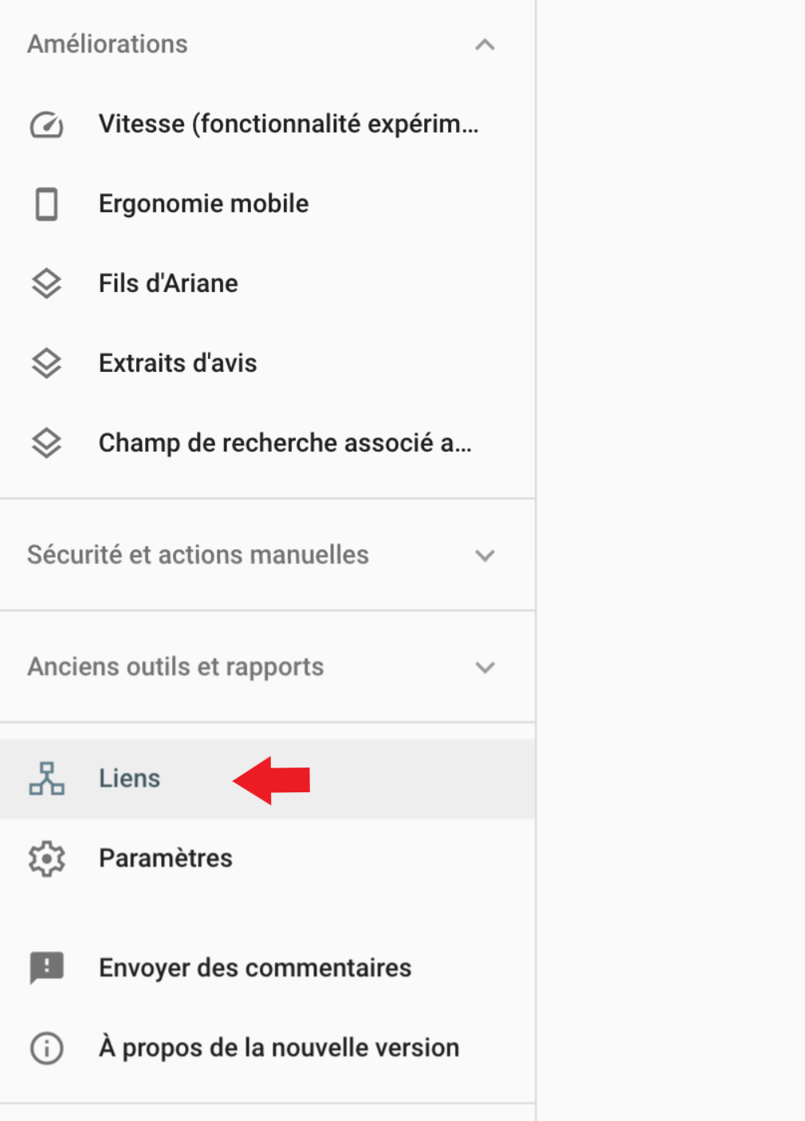Open the Fils d'Ariane report
The width and height of the screenshot is (805, 1121).
[167, 283]
